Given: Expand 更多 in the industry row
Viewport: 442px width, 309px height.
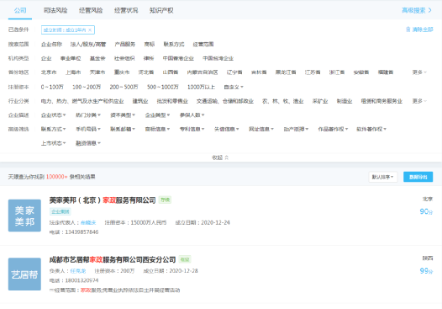Looking at the screenshot, I should point(419,101).
